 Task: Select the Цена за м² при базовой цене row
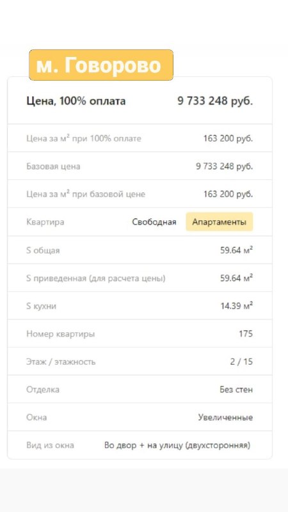coord(140,194)
